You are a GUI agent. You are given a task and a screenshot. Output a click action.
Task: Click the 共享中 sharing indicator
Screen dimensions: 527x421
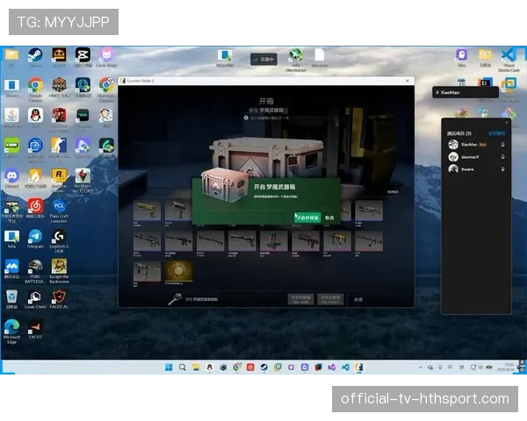(x=263, y=60)
